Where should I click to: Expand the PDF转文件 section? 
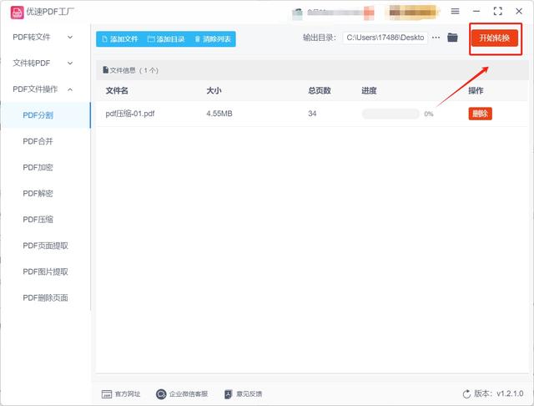pos(43,37)
